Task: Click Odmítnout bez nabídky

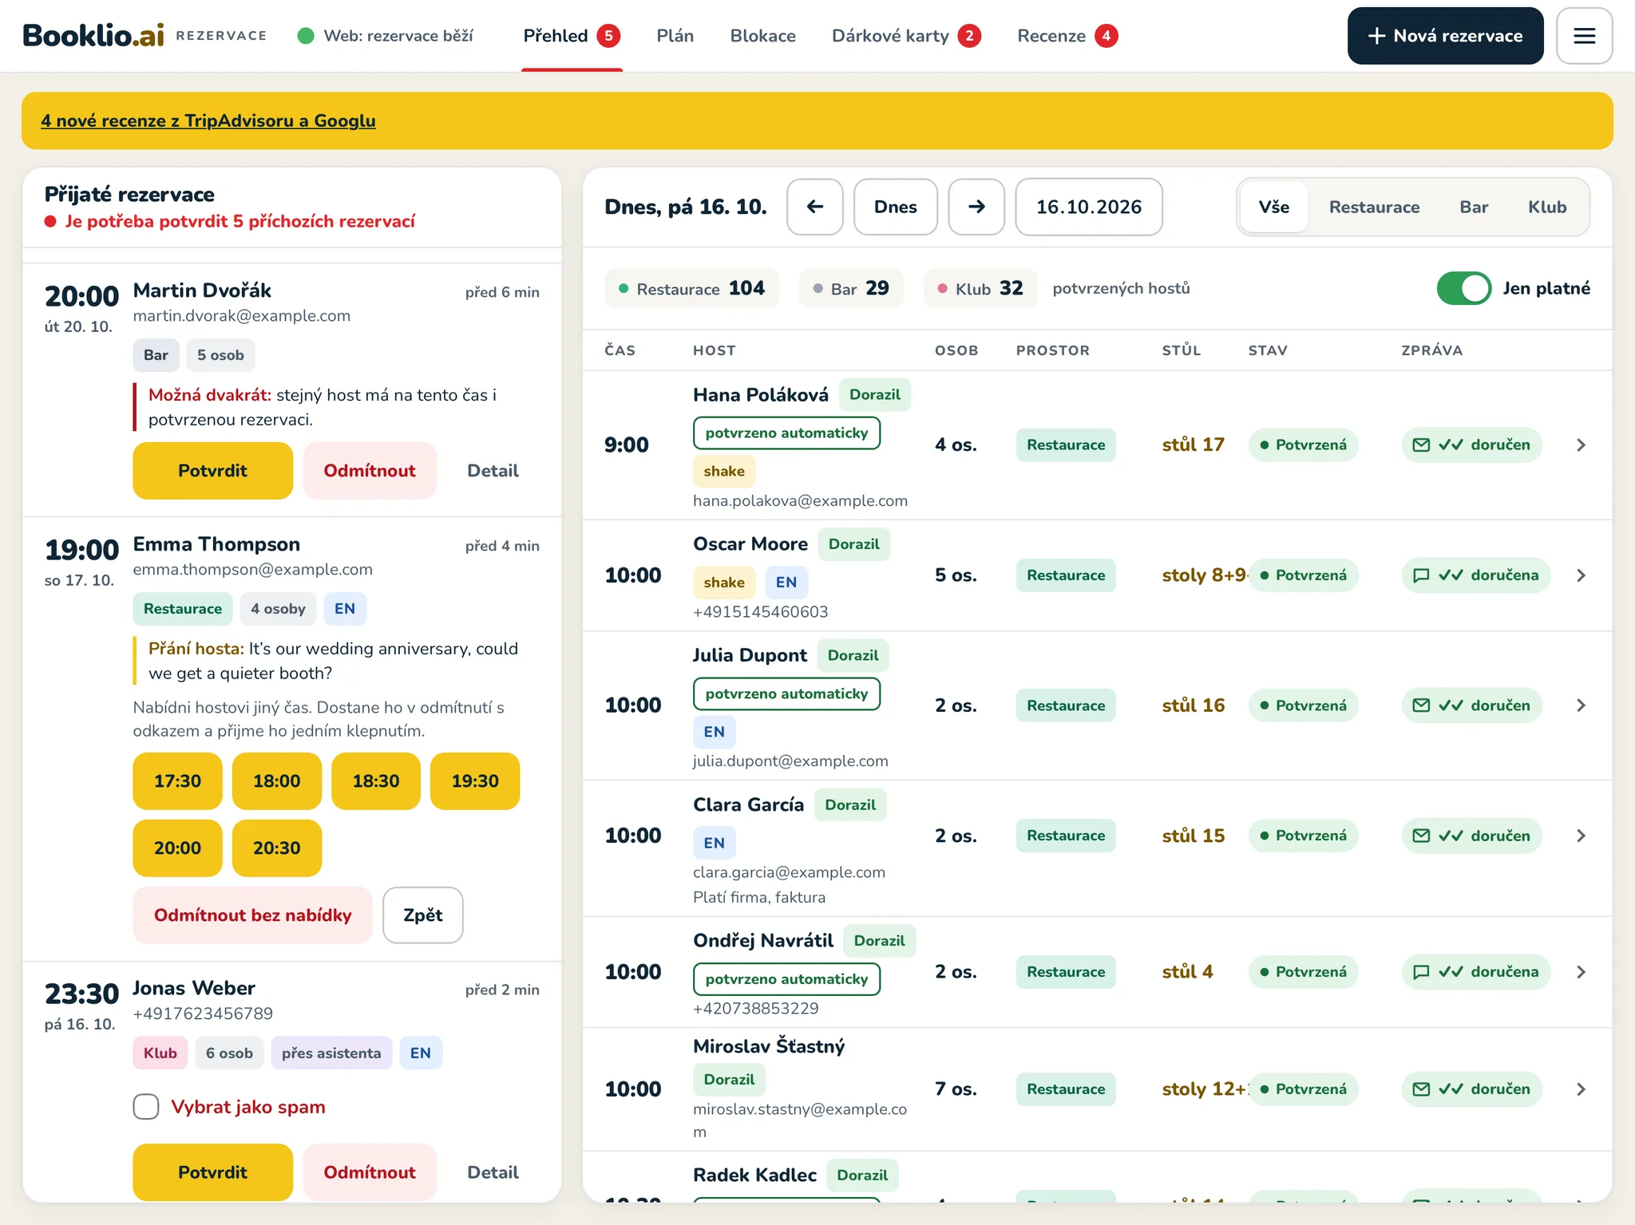Action: 252,915
